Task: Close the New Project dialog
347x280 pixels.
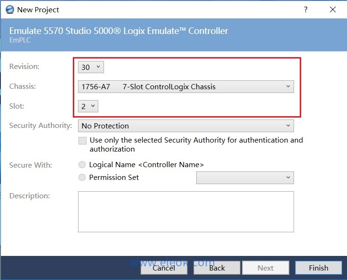Action: [x=332, y=9]
